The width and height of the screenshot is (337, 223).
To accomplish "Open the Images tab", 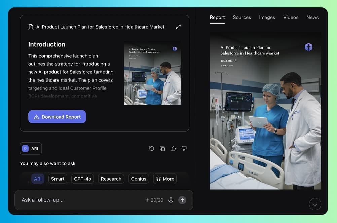I will (267, 17).
